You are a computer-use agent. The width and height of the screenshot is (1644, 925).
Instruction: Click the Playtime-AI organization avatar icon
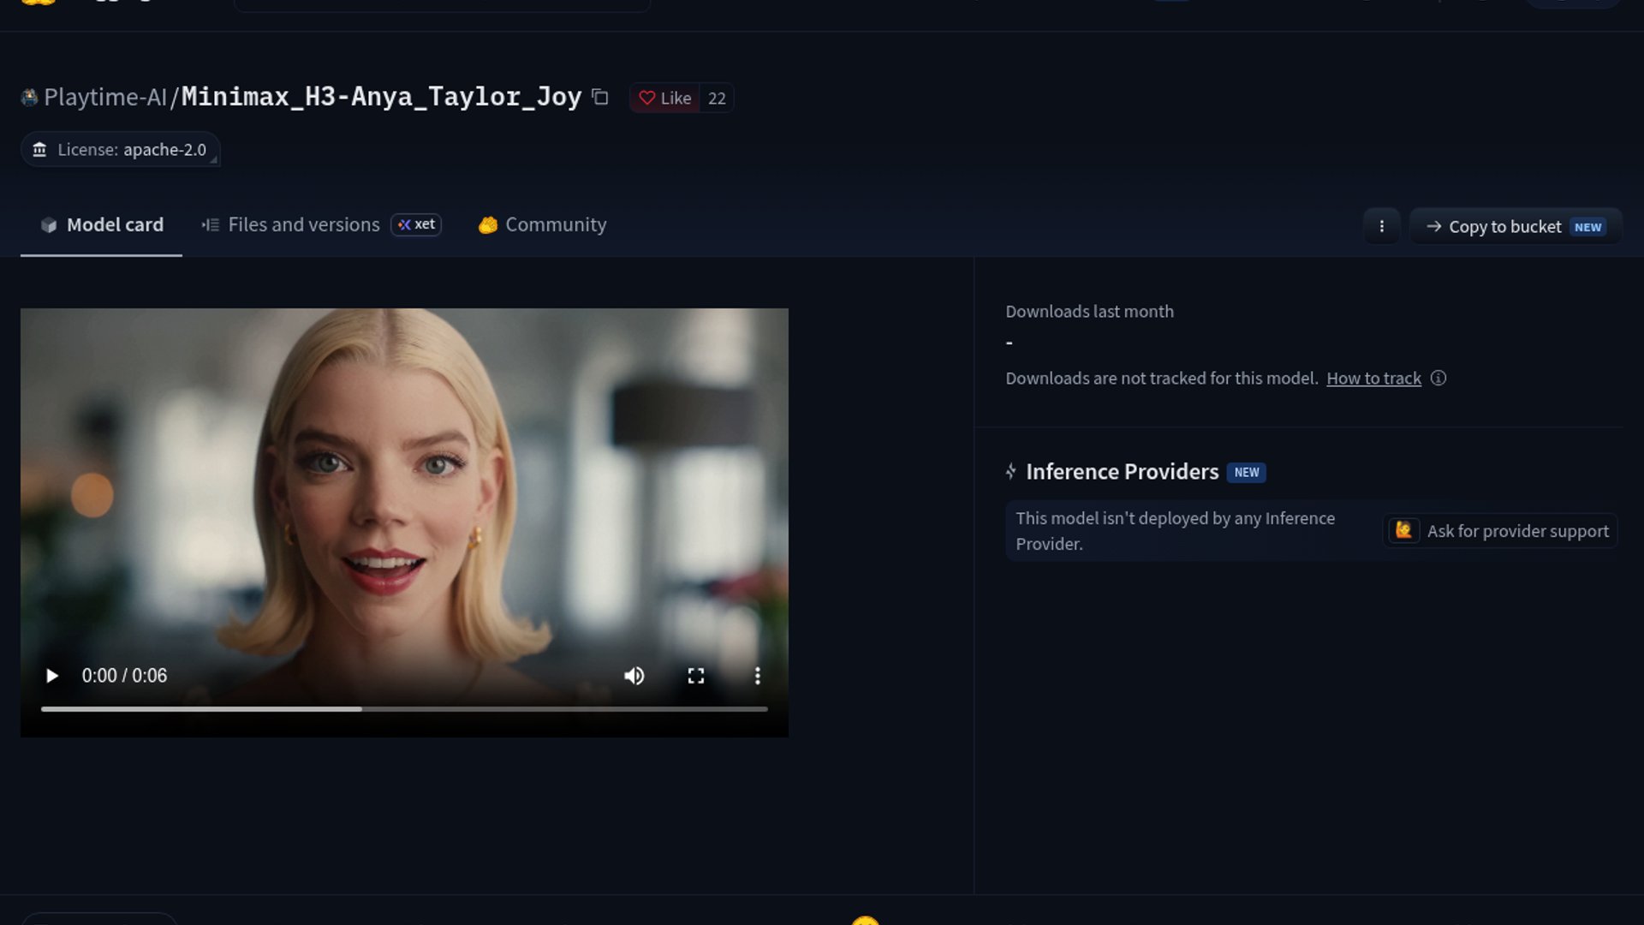click(29, 98)
